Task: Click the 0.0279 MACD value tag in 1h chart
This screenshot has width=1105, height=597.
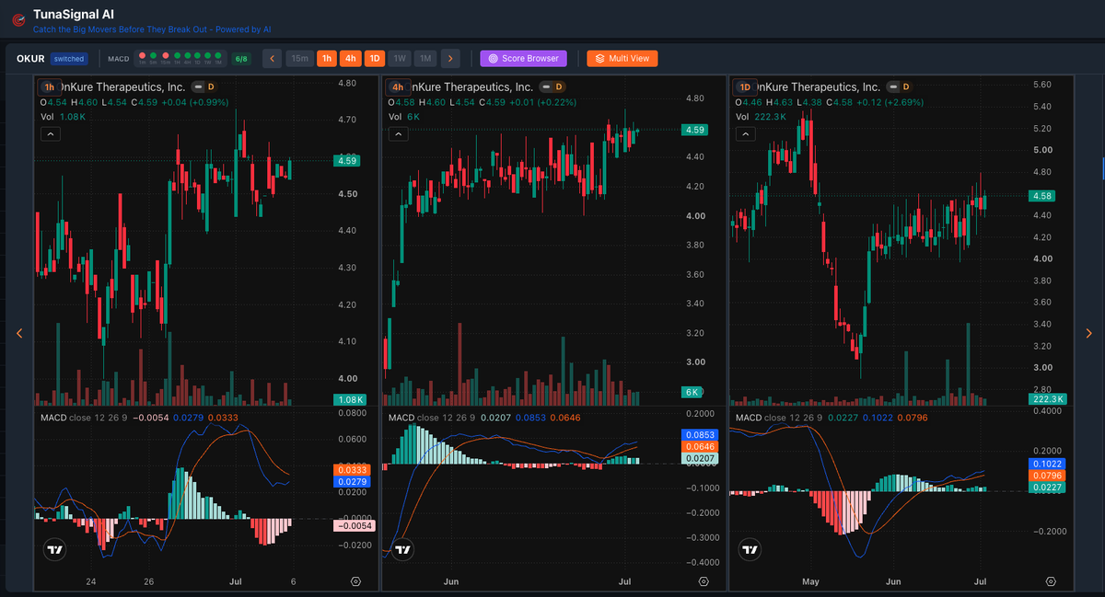Action: tap(351, 481)
